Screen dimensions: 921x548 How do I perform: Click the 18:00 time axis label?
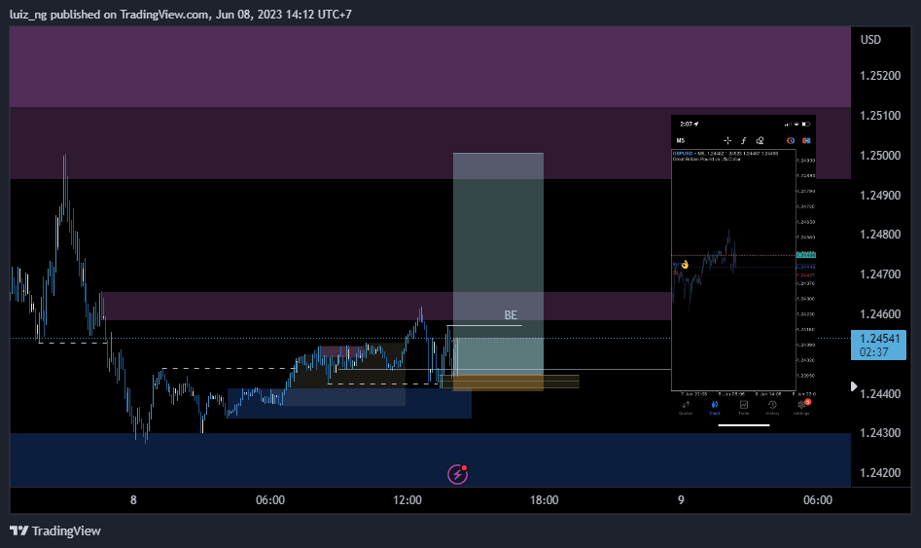[544, 499]
